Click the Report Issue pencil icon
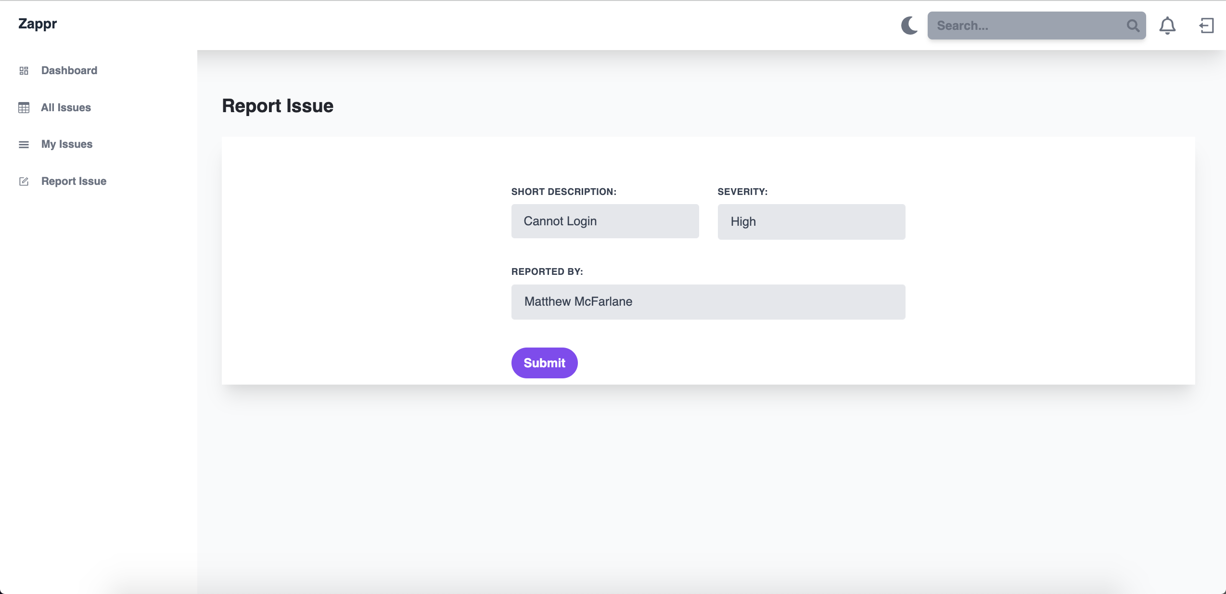This screenshot has height=594, width=1226. [24, 181]
